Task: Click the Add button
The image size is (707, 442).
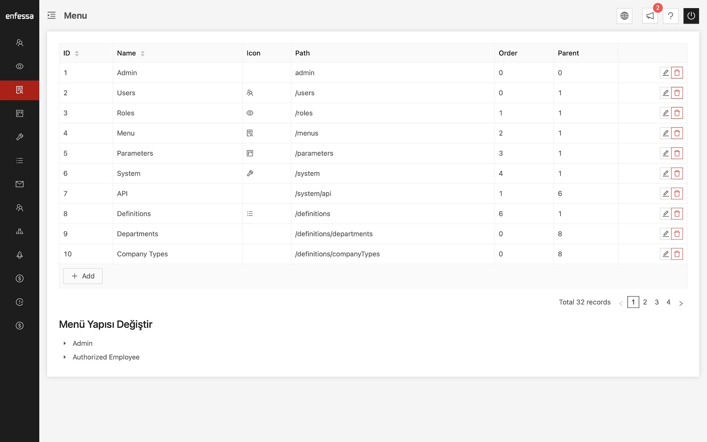Action: click(83, 276)
